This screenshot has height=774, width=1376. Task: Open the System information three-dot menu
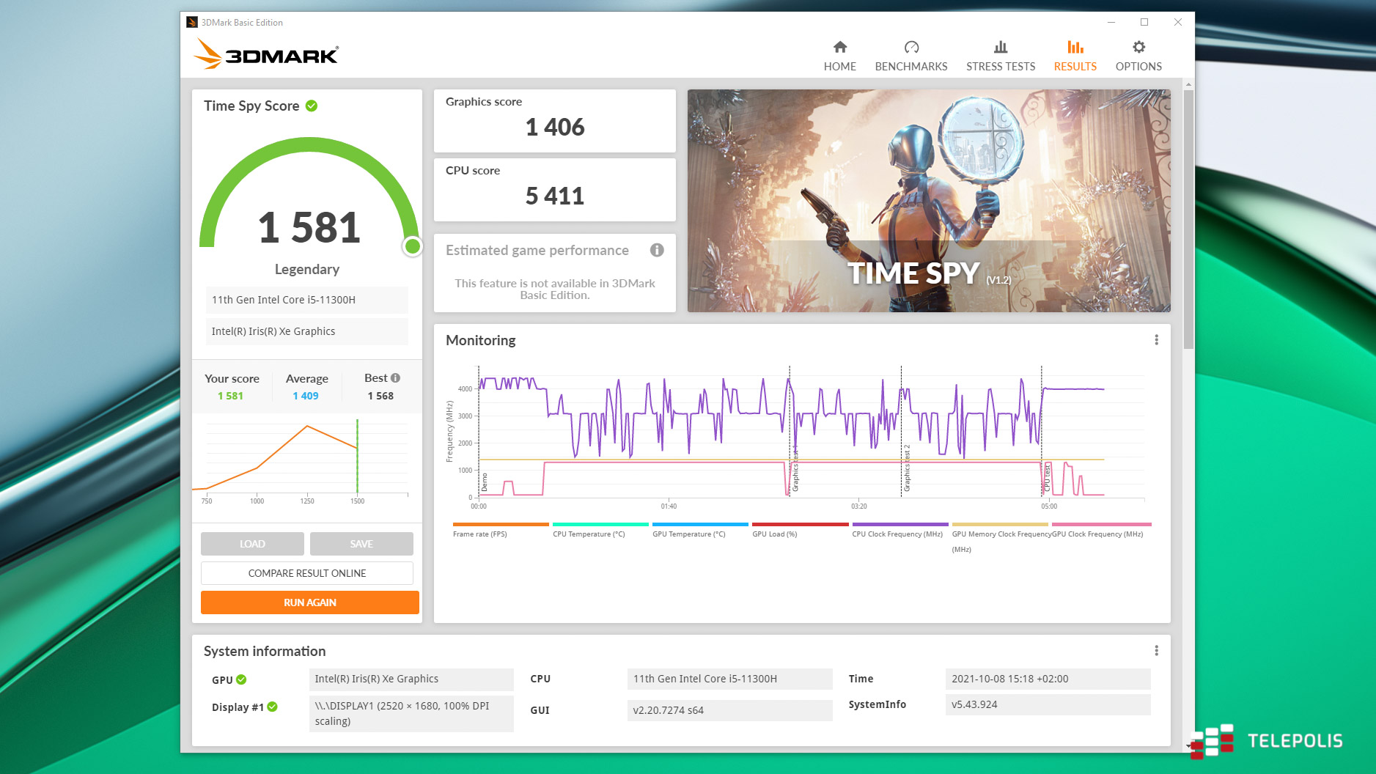click(1156, 651)
